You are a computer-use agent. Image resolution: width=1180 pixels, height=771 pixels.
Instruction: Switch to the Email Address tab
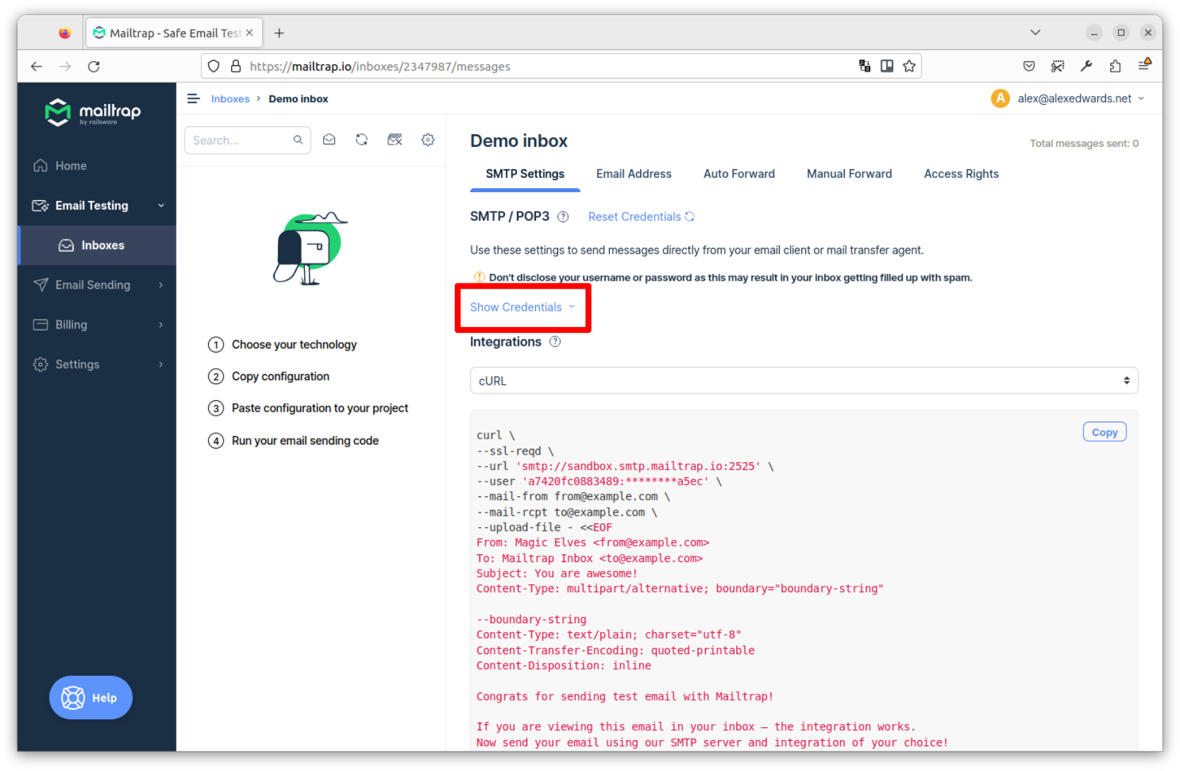click(633, 174)
